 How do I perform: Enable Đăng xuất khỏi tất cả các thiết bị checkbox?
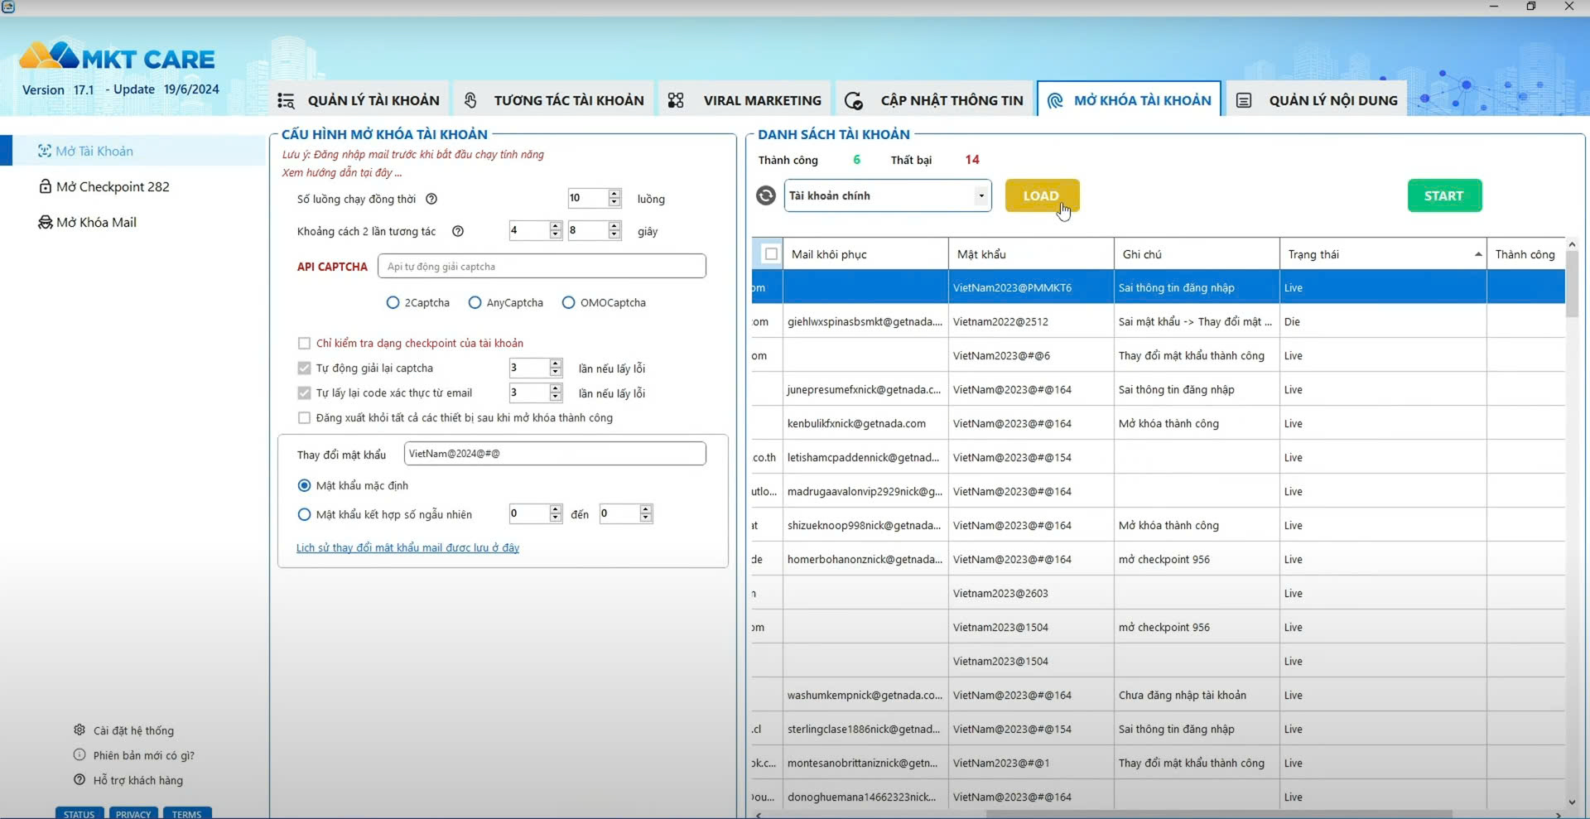click(304, 417)
